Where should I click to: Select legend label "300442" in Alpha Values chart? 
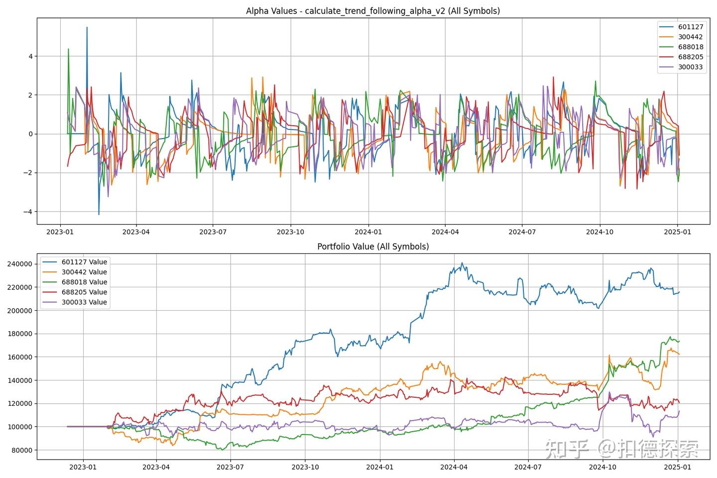click(x=691, y=37)
